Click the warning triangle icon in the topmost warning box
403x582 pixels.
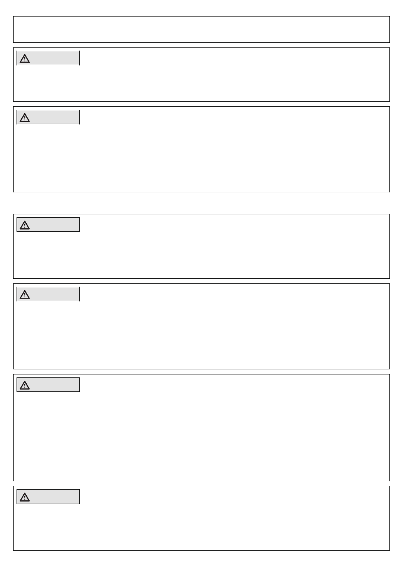[x=25, y=58]
